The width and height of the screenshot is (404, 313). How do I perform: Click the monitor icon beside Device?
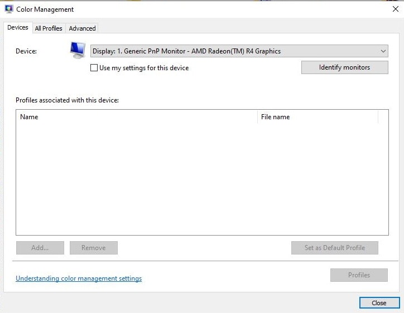pyautogui.click(x=78, y=50)
